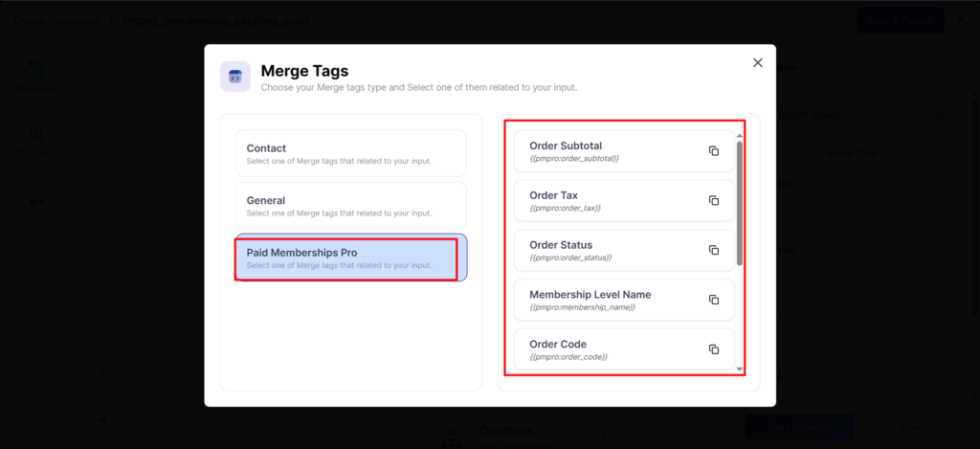Select the General merge tag type

pyautogui.click(x=350, y=205)
